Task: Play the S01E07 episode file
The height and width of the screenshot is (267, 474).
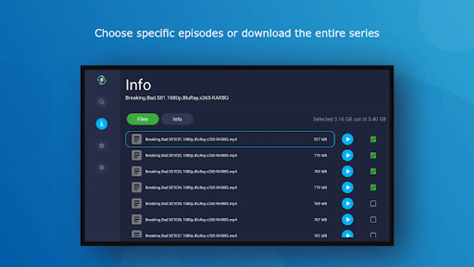Action: [x=348, y=234]
